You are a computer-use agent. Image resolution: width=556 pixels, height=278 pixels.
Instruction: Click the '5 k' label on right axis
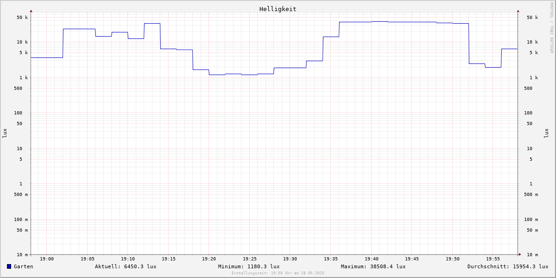[x=534, y=53]
